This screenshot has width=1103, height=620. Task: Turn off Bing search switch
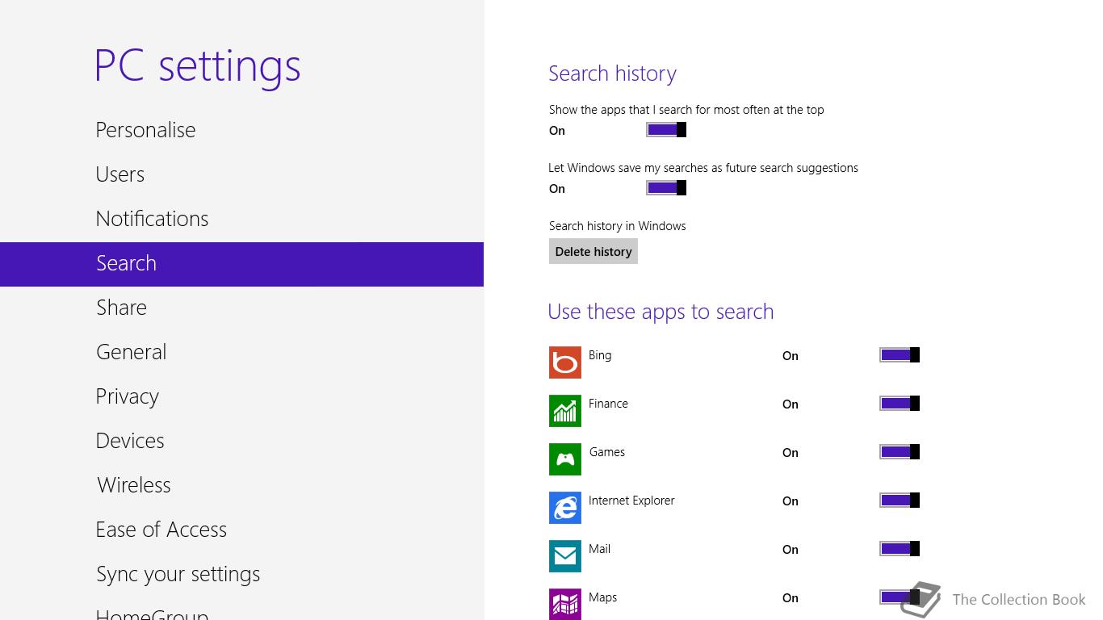coord(900,355)
